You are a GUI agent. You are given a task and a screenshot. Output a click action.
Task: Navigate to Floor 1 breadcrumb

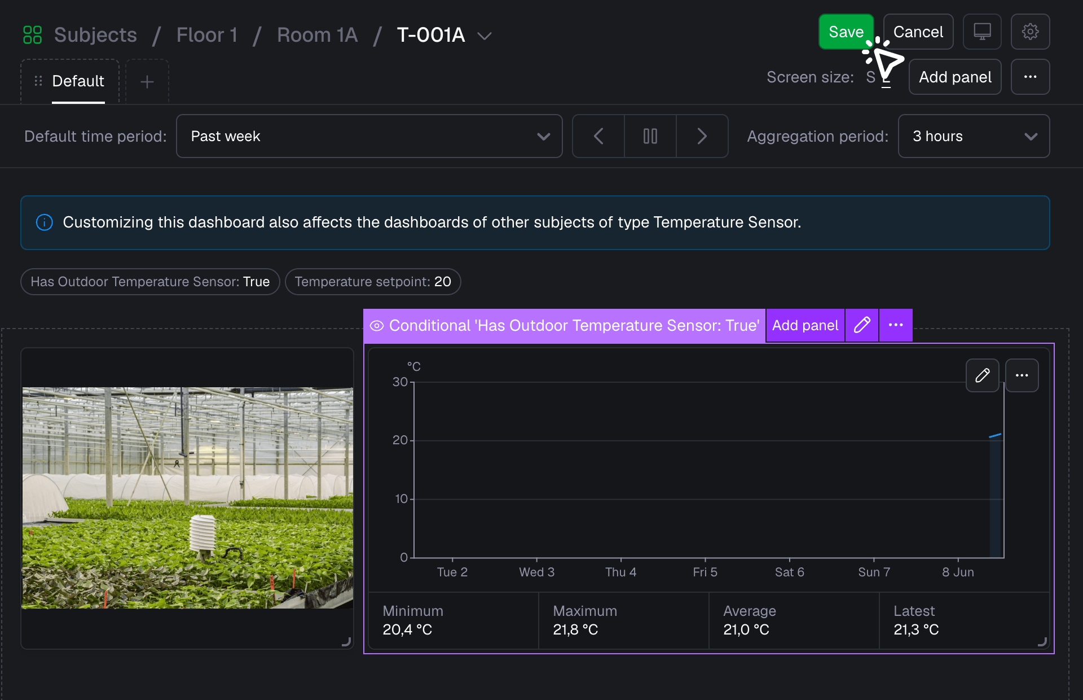click(x=207, y=35)
